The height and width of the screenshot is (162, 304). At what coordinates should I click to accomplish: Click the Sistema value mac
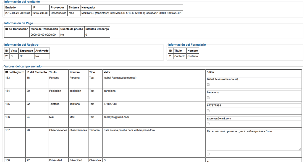click(71, 13)
